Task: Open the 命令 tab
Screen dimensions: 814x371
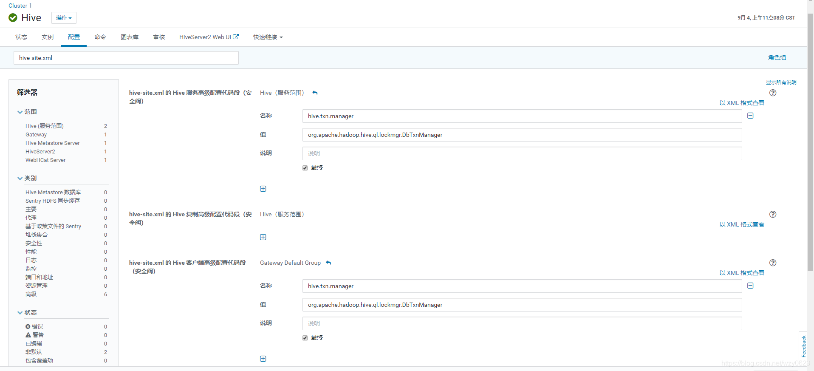Action: coord(100,37)
